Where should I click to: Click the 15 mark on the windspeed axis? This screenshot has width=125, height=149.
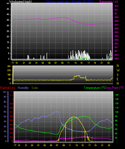click(8, 42)
